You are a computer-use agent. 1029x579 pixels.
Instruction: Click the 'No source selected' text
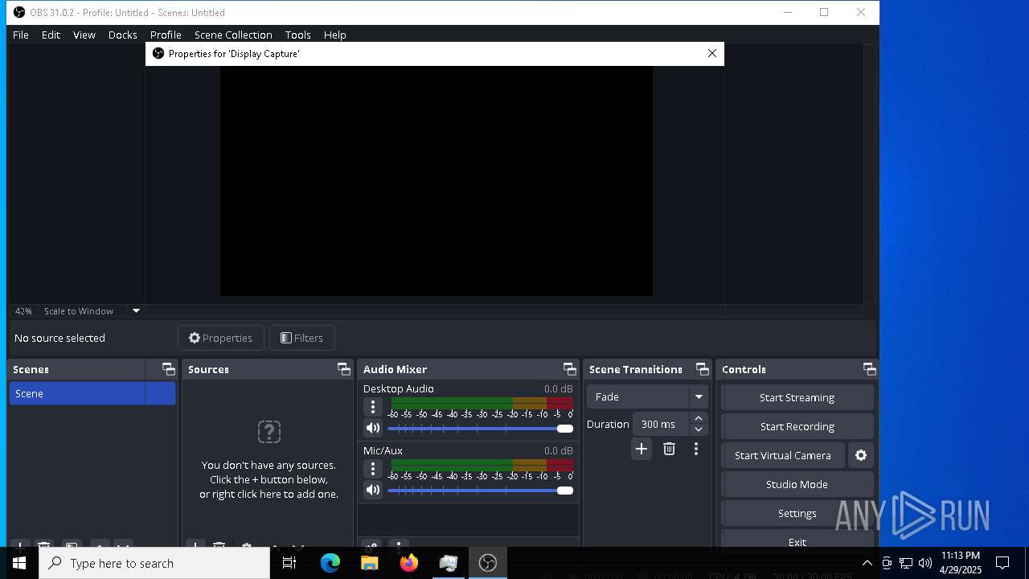pyautogui.click(x=59, y=338)
